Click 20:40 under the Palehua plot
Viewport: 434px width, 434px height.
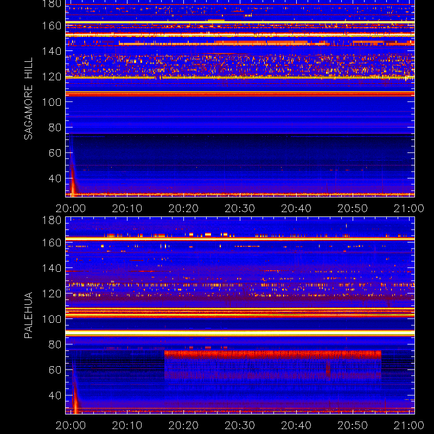tap(296, 425)
